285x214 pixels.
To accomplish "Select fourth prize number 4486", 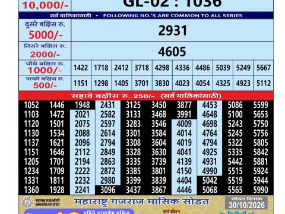I will pyautogui.click(x=202, y=68).
